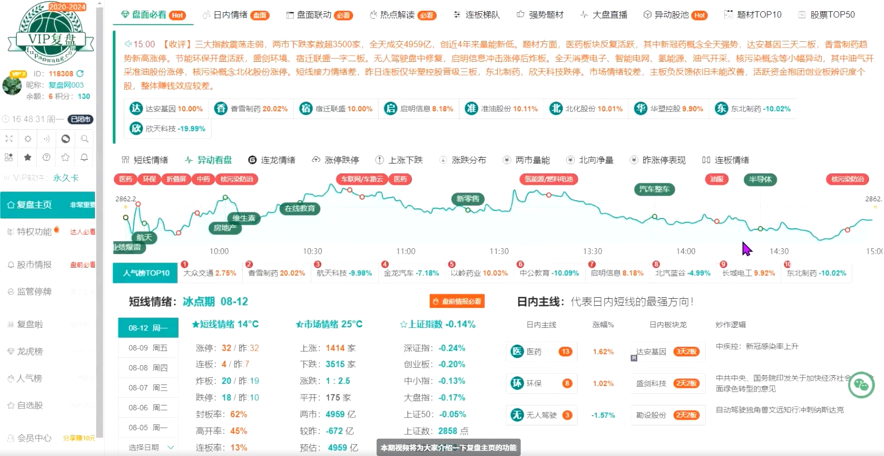
Task: Select the 短线情绪 chart option
Action: point(145,160)
